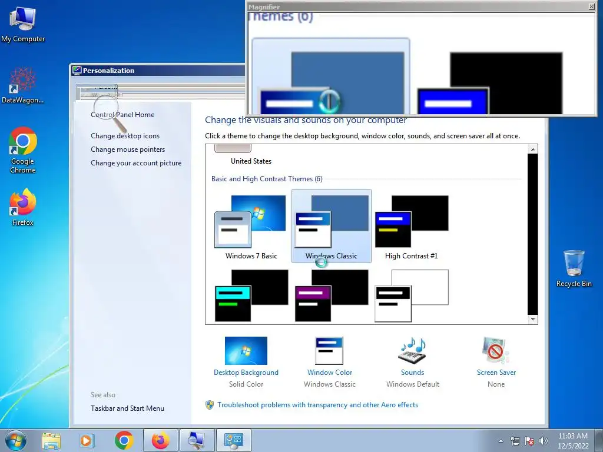Click the network tray icon
This screenshot has height=452, width=603.
click(x=515, y=441)
